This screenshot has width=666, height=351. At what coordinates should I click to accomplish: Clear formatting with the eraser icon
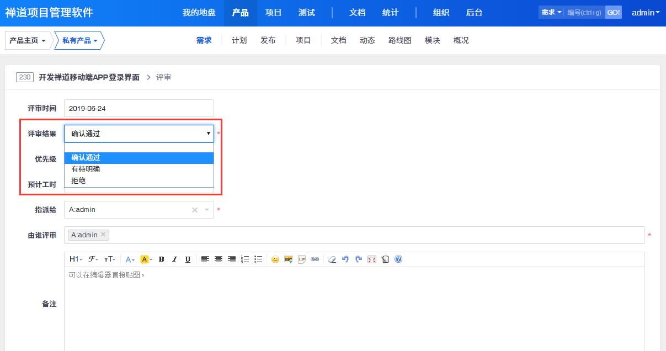tap(332, 259)
